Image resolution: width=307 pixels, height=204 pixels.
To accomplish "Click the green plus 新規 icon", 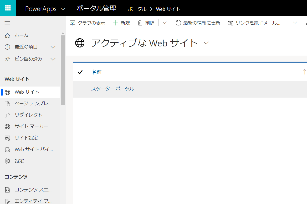I will 115,23.
